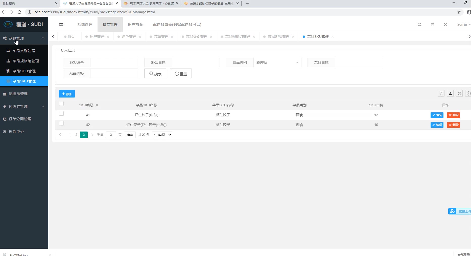Edit the SKU 42 row
Screen dimensions: 471x256
pos(437,125)
